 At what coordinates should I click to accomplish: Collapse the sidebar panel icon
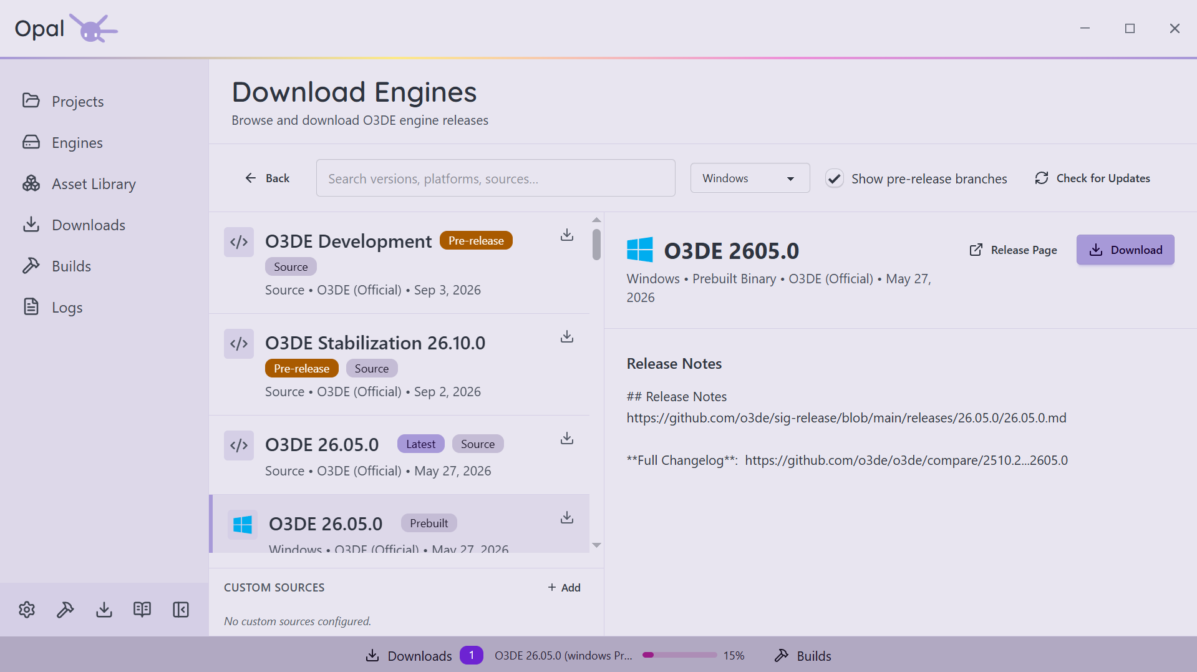[181, 610]
